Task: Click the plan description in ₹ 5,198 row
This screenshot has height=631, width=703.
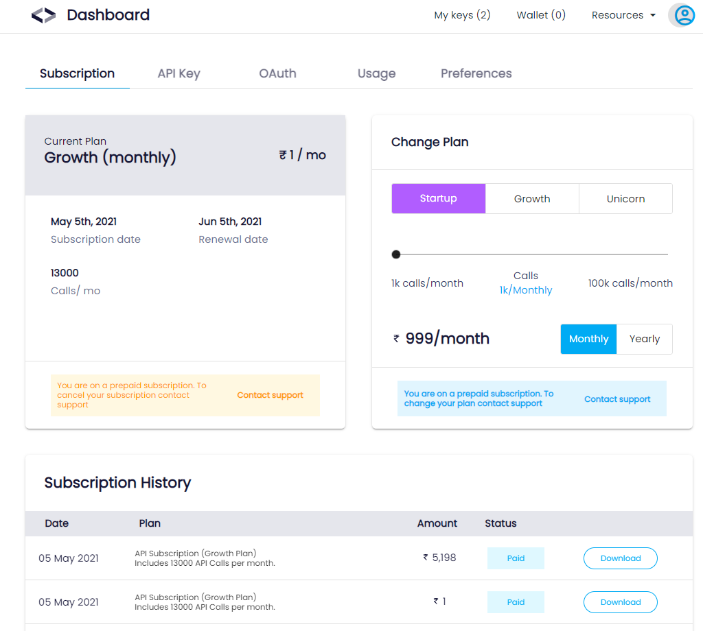Action: click(x=205, y=558)
